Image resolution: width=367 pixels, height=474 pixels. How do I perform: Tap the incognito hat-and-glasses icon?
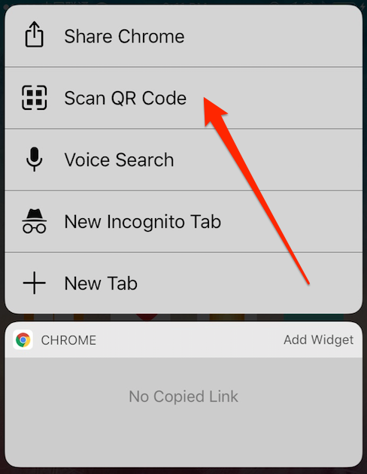click(34, 221)
